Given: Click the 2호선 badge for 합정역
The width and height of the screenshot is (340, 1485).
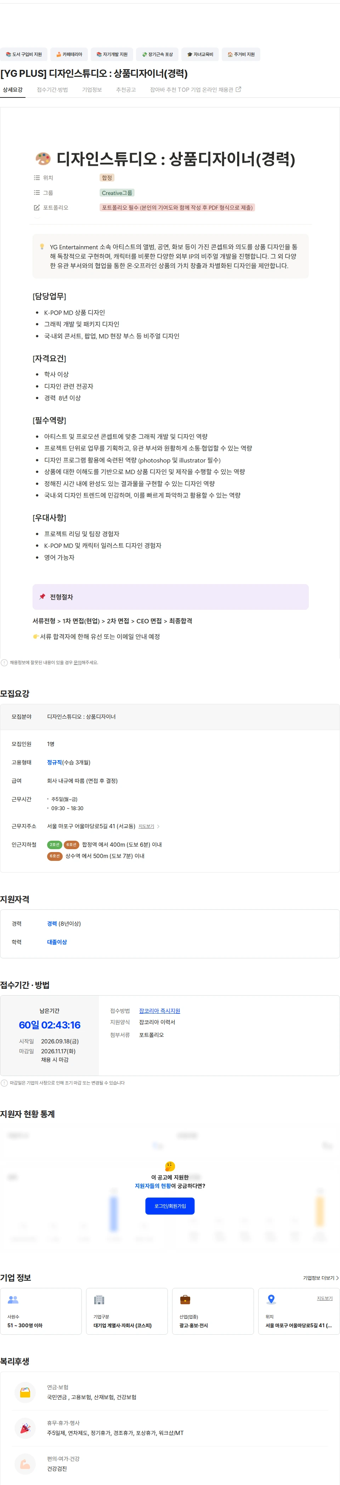Looking at the screenshot, I should point(54,845).
